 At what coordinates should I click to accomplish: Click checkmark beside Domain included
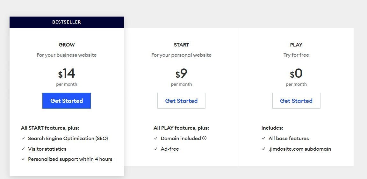(156, 138)
